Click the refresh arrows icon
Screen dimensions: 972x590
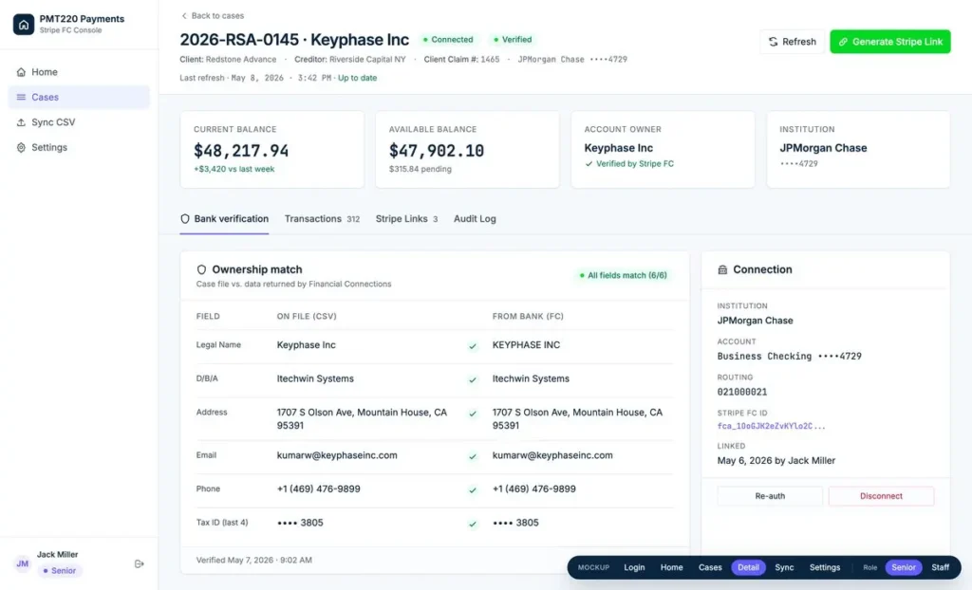773,42
